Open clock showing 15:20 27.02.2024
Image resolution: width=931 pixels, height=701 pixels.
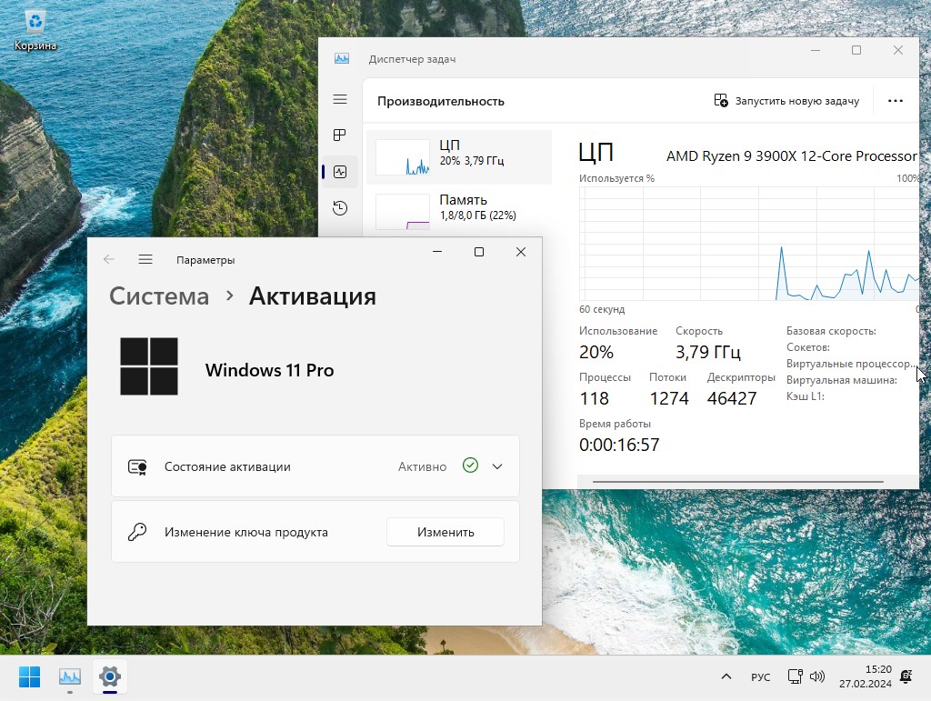[866, 676]
